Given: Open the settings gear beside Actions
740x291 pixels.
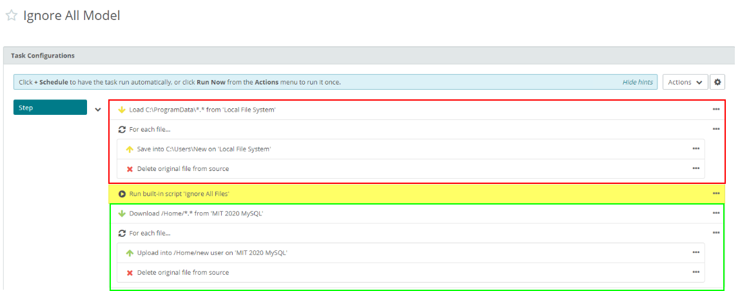Looking at the screenshot, I should (717, 82).
